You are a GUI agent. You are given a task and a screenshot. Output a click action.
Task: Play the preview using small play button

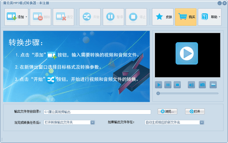point(158,85)
